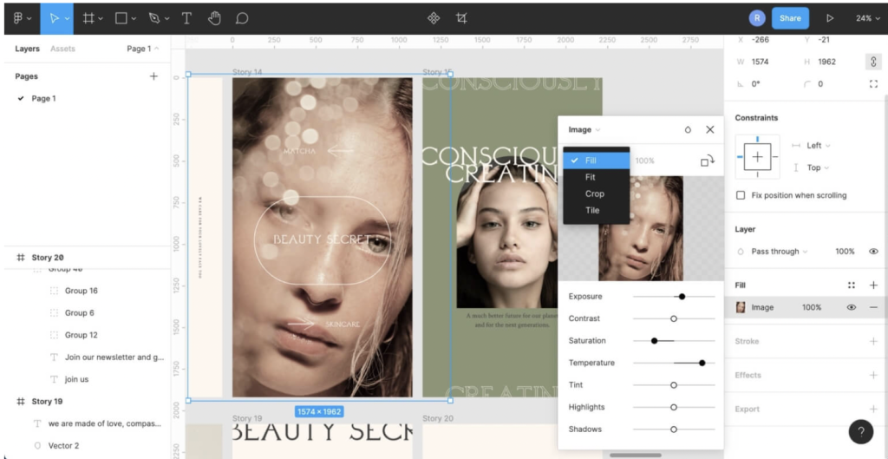Screen dimensions: 888x459
Task: Select the Comment tool
Action: tap(242, 18)
